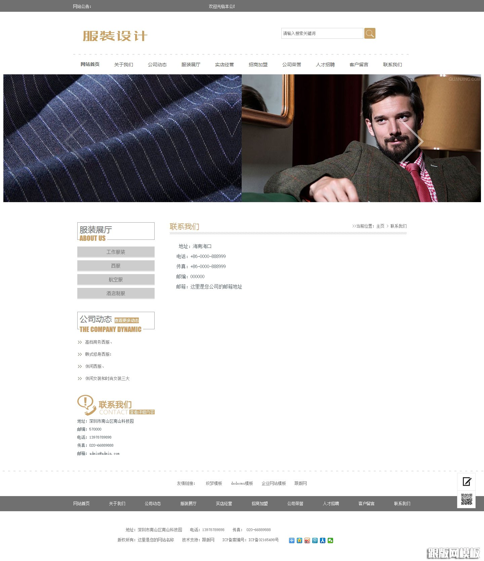
Task: Click the floating QR code icon
Action: [467, 499]
